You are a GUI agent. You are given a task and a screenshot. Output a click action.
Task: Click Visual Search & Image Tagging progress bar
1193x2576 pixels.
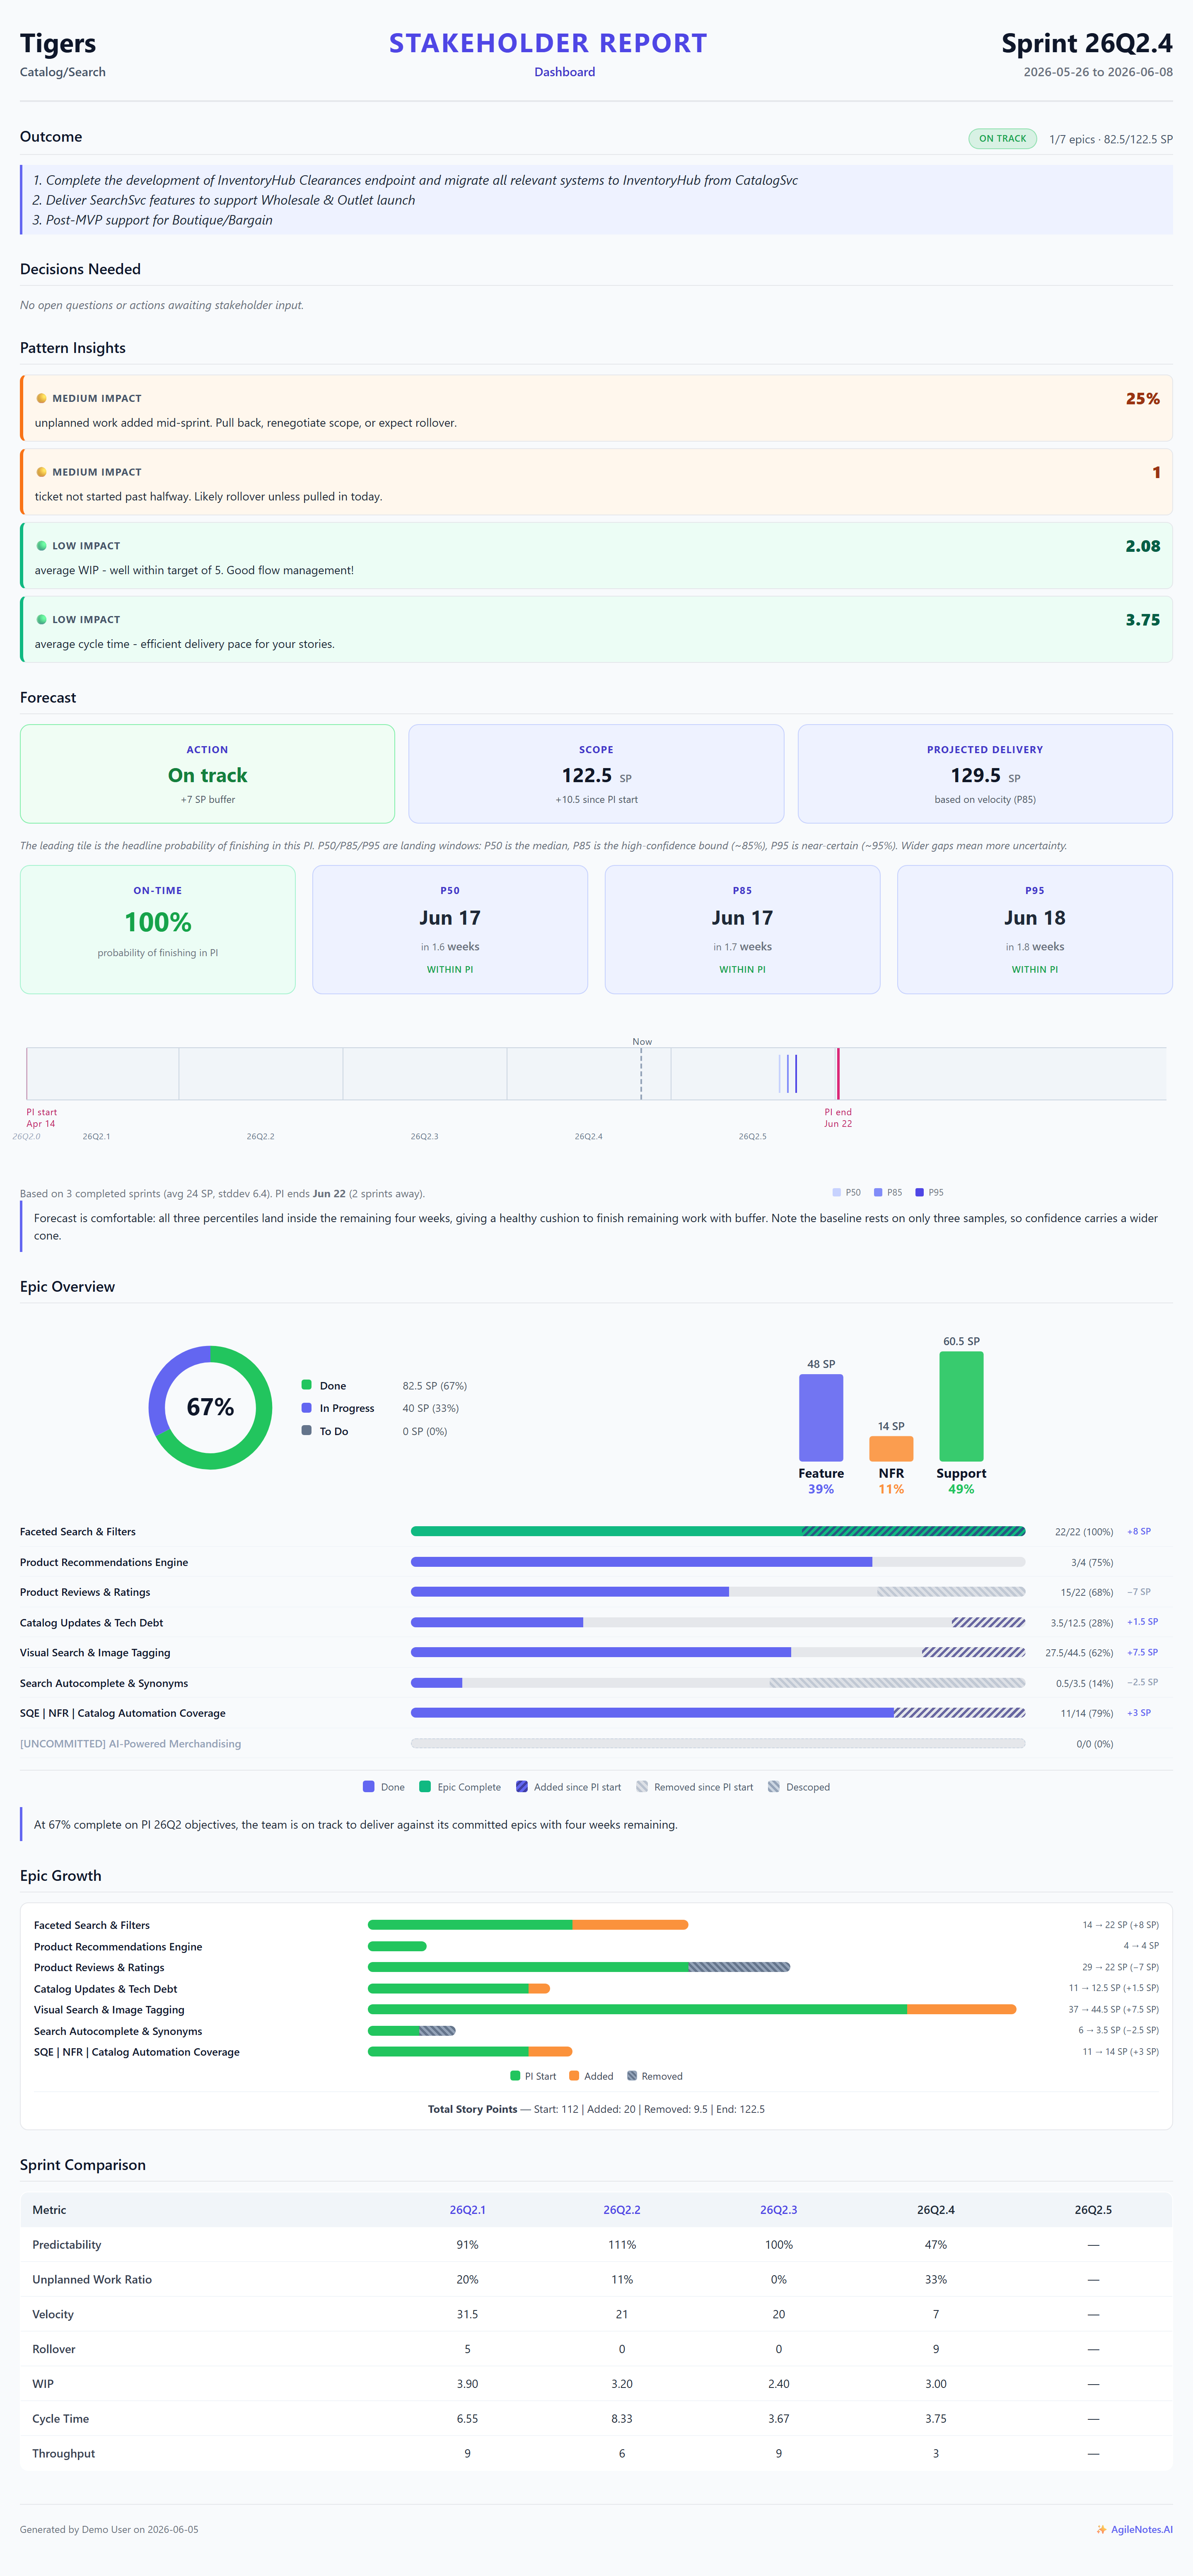(x=718, y=1652)
